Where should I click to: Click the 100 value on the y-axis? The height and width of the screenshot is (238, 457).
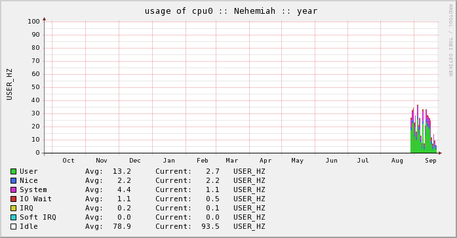pos(33,21)
